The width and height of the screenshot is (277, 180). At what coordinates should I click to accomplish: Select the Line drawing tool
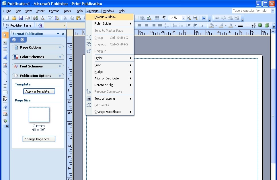tap(5, 73)
